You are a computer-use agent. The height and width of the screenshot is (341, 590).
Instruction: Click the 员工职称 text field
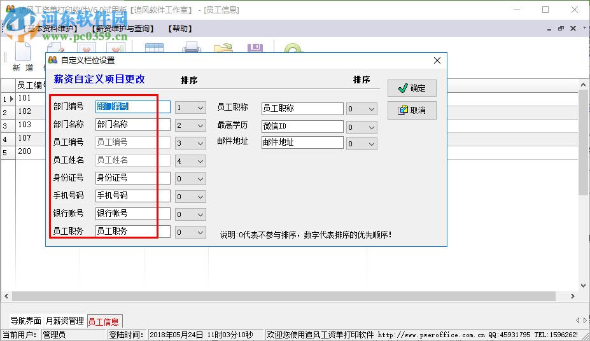coord(302,109)
